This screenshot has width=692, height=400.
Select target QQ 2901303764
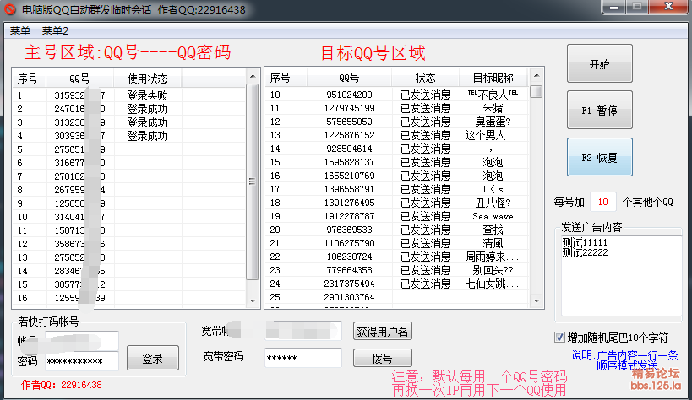coord(349,297)
